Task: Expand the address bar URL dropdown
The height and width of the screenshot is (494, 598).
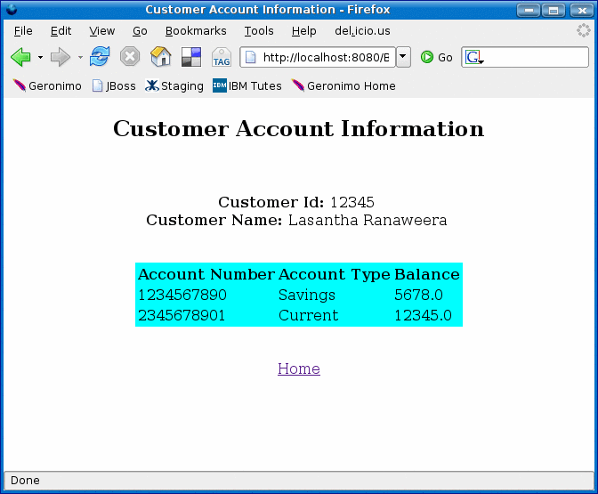Action: tap(403, 57)
